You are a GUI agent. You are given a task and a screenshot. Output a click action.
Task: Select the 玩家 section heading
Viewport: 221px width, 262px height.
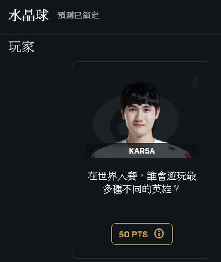pyautogui.click(x=21, y=47)
